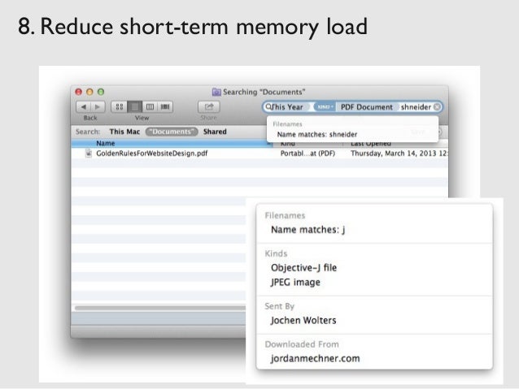This screenshot has width=519, height=389.
Task: Choose the Objective-J file kind suggestion
Action: (374, 268)
